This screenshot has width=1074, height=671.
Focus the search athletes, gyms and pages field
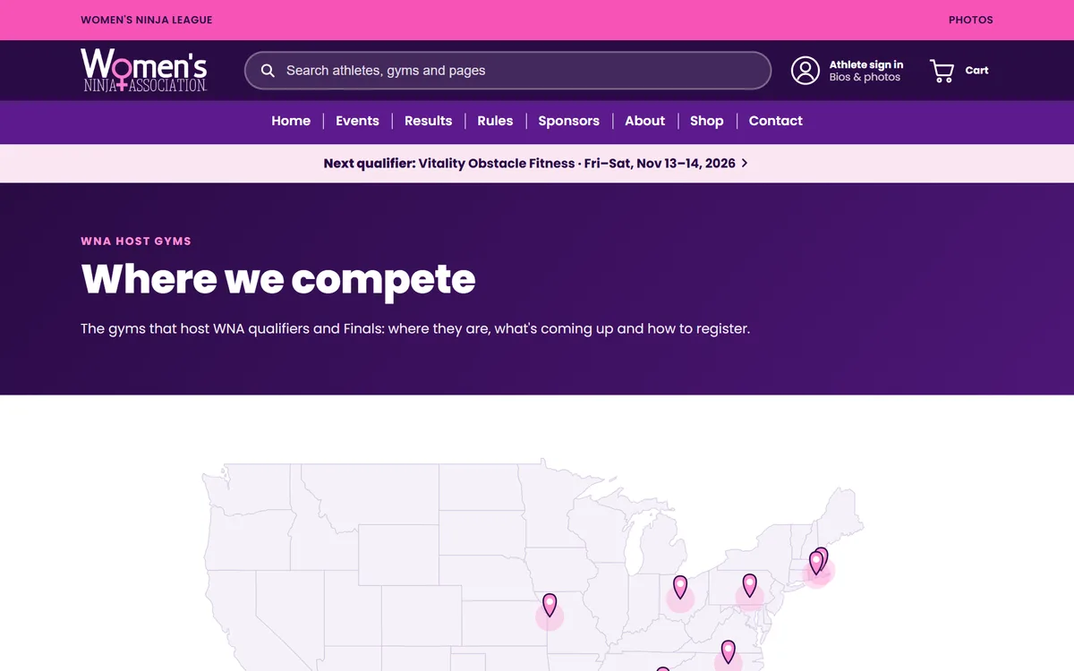pyautogui.click(x=507, y=71)
